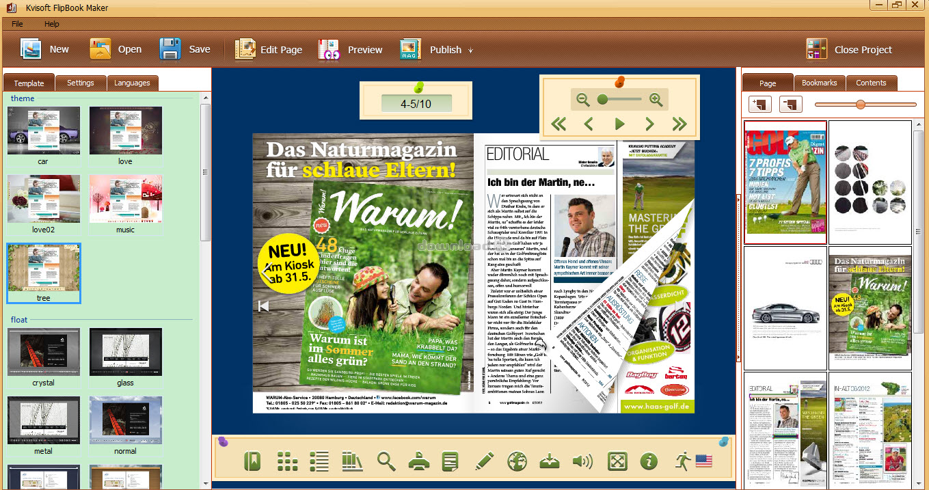Image resolution: width=929 pixels, height=490 pixels.
Task: Expand the Publish dropdown arrow
Action: (470, 51)
